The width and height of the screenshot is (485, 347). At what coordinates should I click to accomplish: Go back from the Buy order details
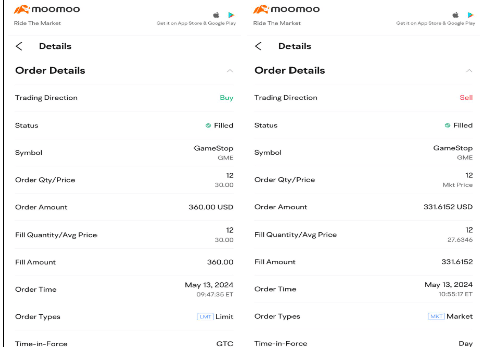point(19,46)
